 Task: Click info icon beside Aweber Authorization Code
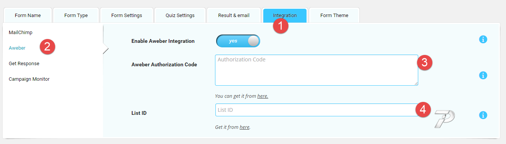point(483,75)
